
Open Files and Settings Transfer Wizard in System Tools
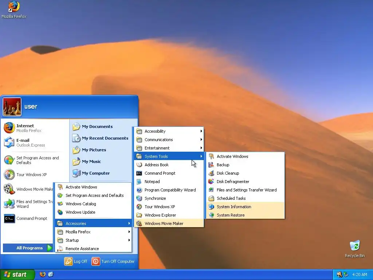tap(245, 190)
